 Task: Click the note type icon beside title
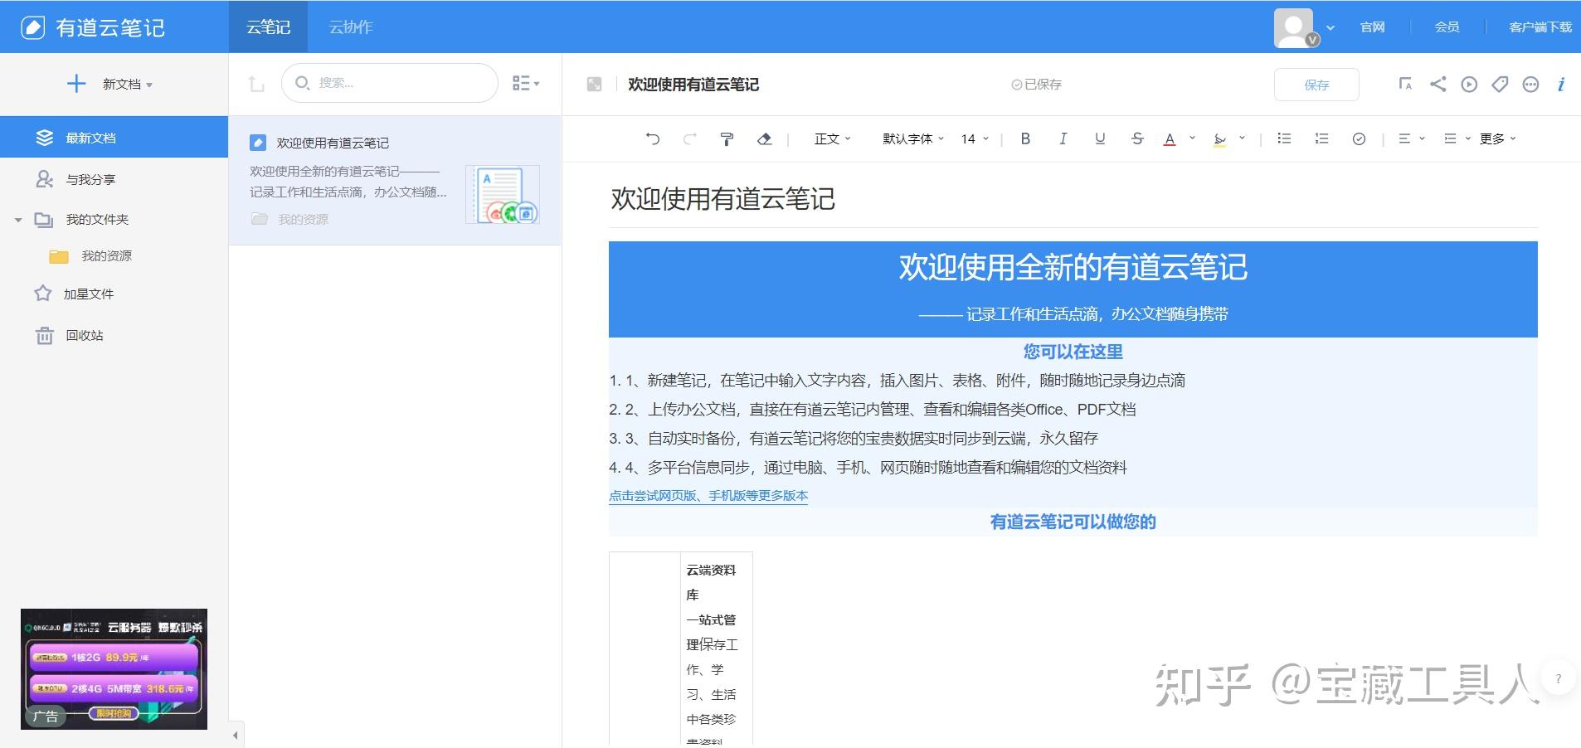pyautogui.click(x=594, y=84)
